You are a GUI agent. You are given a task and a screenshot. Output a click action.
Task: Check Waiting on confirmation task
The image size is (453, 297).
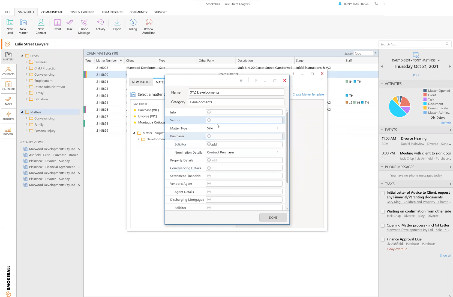click(383, 212)
